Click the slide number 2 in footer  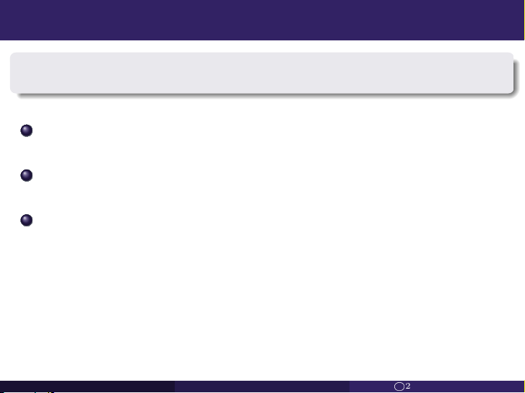point(408,386)
